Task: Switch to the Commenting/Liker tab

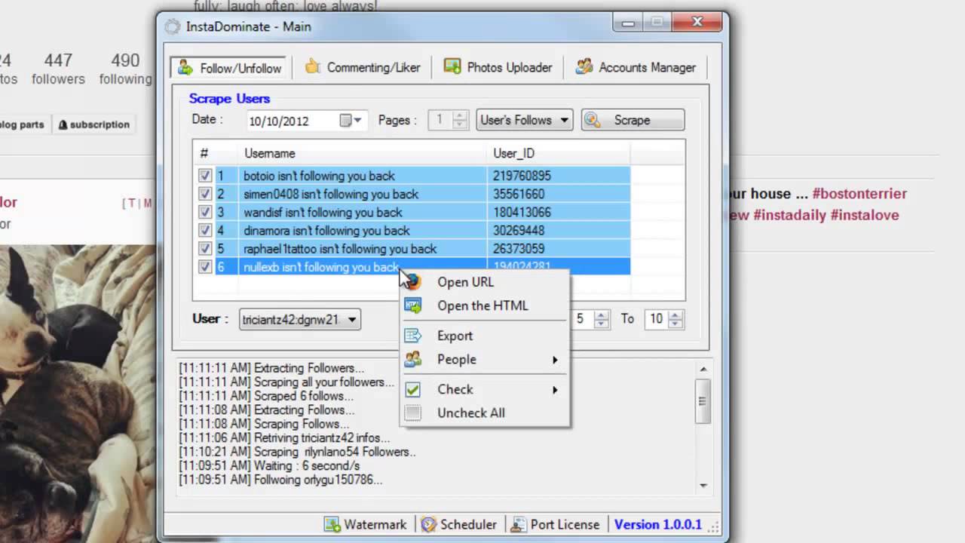Action: [x=362, y=68]
